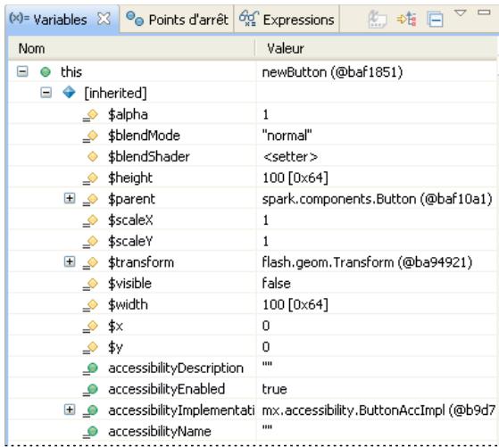Click the $width value 100 [0x64]
The image size is (499, 447).
(295, 304)
